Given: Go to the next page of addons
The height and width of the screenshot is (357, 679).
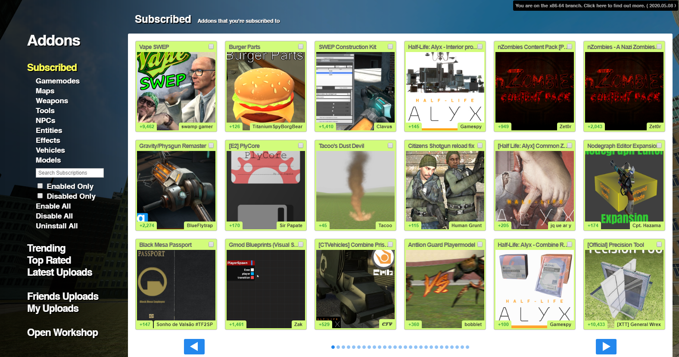Looking at the screenshot, I should point(606,347).
